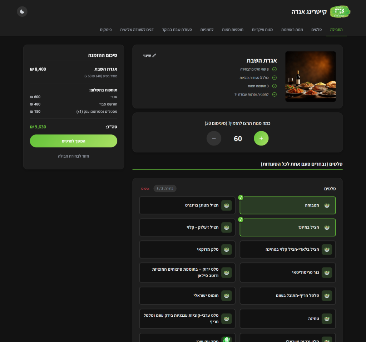The height and width of the screenshot is (342, 366).
Task: Click the גונדי add-on row in the order summary
Action: pyautogui.click(x=74, y=97)
